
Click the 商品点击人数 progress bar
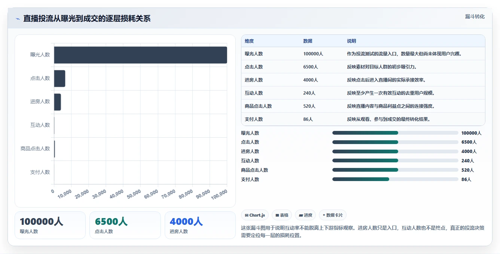395,170
